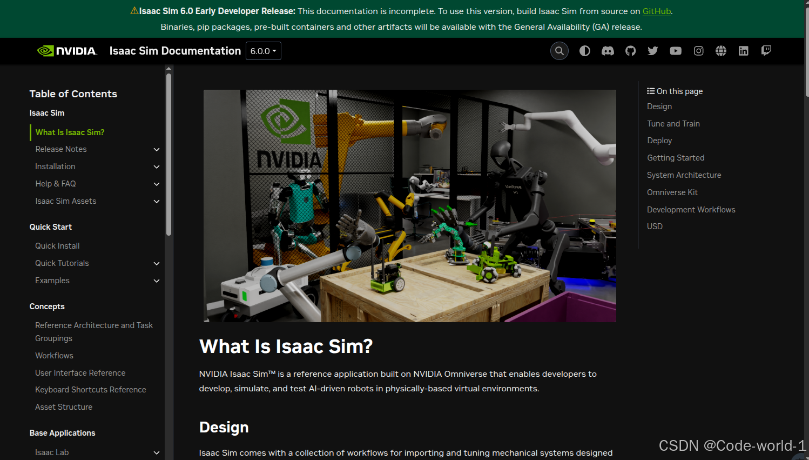Click the What Is Isaac Sim? heading
This screenshot has height=460, width=809.
pos(286,346)
